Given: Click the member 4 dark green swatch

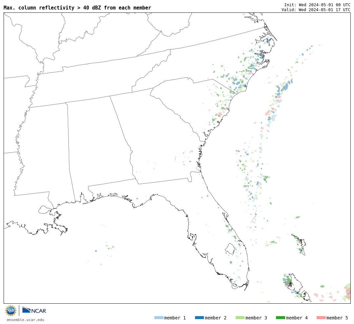Looking at the screenshot, I should (x=280, y=317).
